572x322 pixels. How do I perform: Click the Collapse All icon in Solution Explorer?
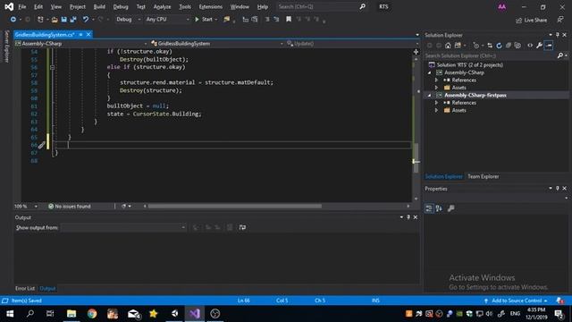click(x=509, y=46)
